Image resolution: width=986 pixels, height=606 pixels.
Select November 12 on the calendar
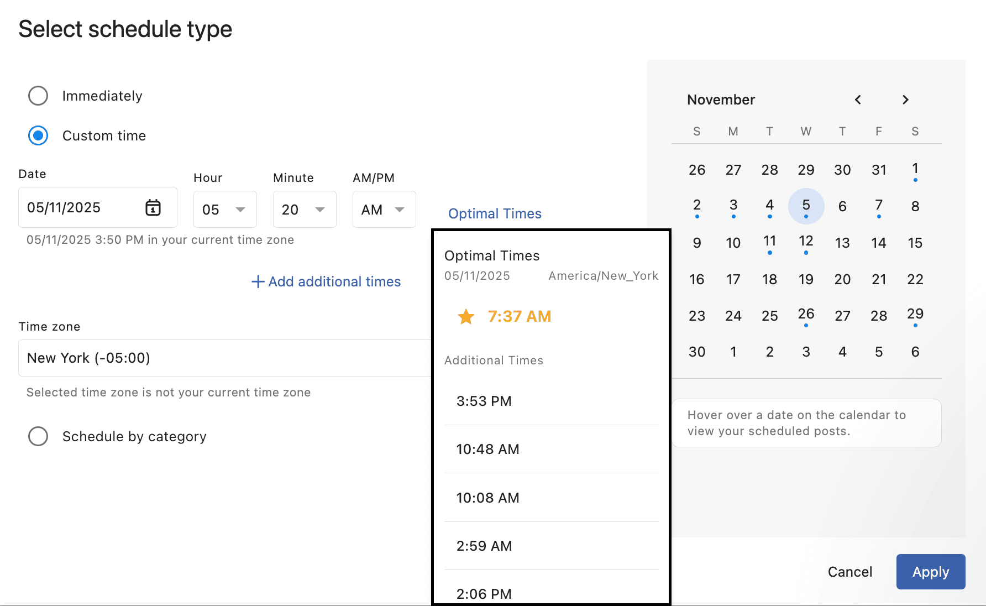806,242
